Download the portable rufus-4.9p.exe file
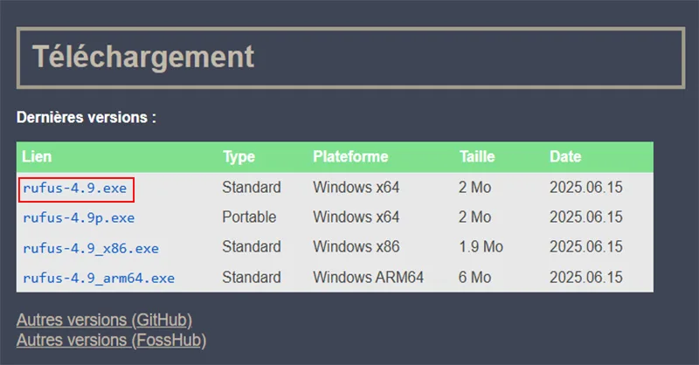This screenshot has height=365, width=699. point(79,218)
